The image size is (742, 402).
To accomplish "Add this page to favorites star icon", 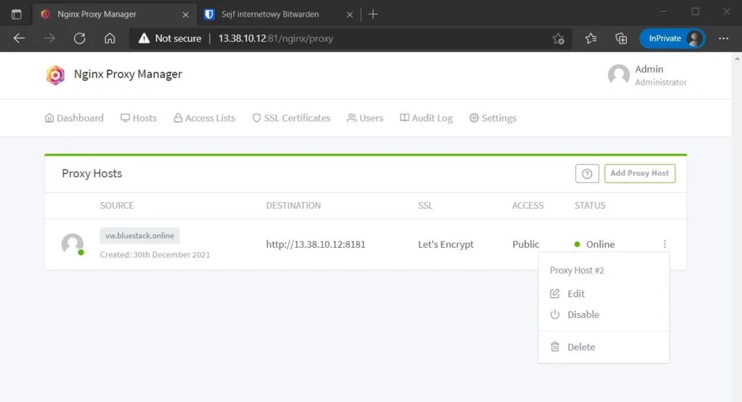I will click(x=559, y=39).
